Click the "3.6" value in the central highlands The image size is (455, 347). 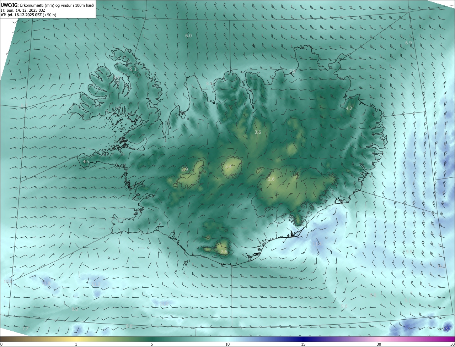tap(258, 132)
